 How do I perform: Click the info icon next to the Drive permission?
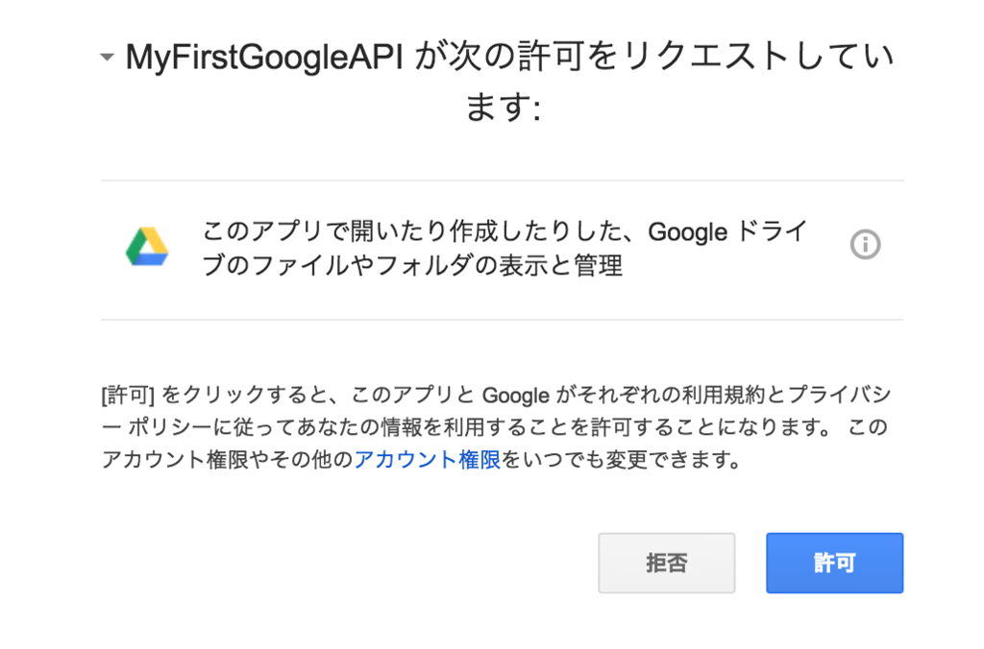(864, 244)
